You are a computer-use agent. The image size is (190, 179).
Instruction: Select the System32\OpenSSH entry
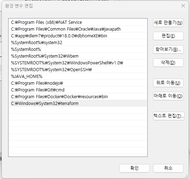tap(78, 70)
